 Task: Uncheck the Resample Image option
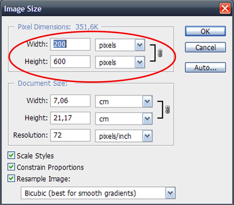pyautogui.click(x=11, y=178)
